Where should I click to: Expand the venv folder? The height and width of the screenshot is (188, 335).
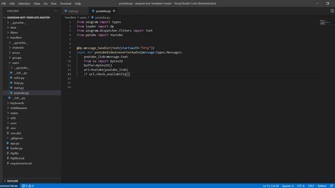tap(13, 123)
